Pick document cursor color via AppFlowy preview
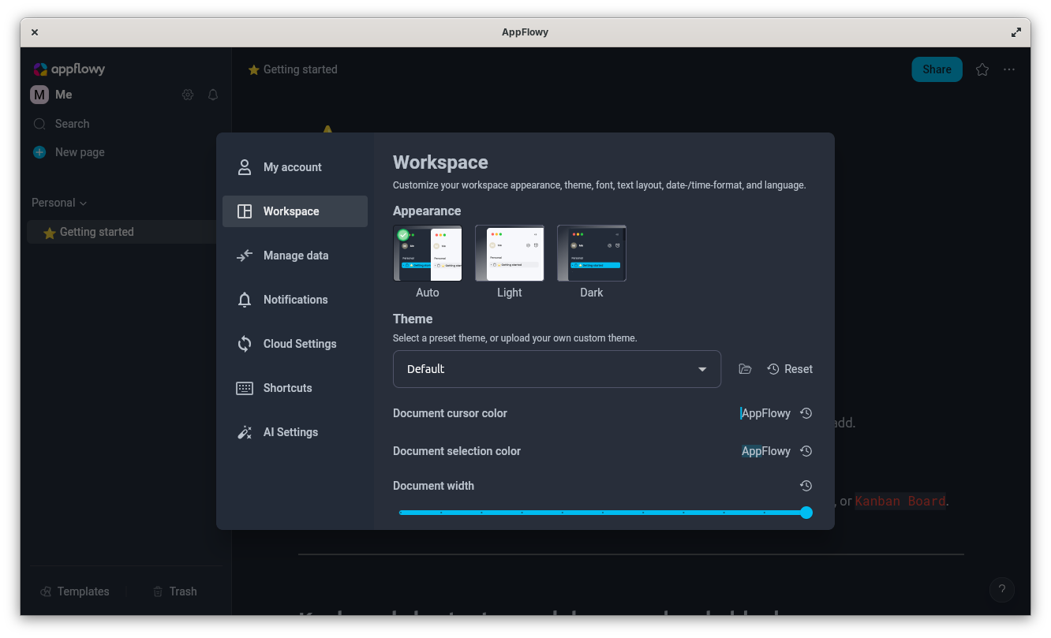Viewport: 1051px width, 638px height. coord(765,413)
